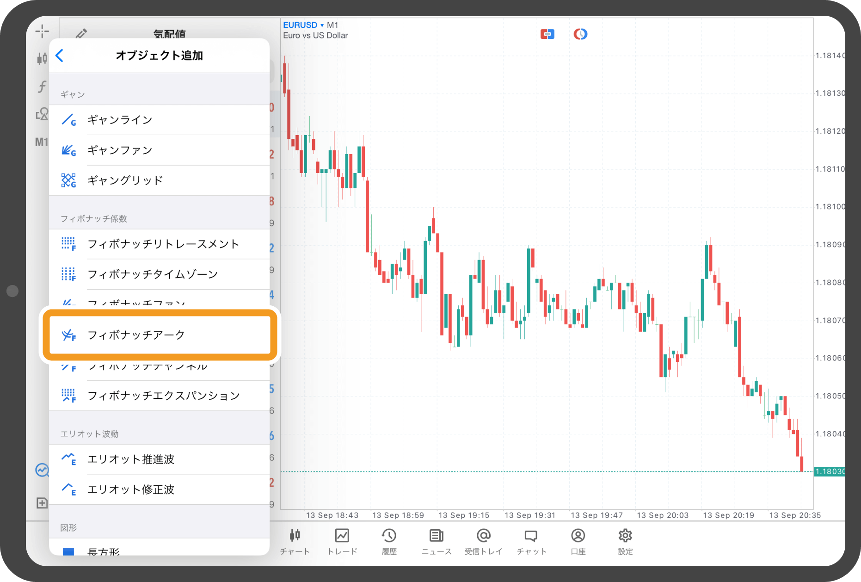Open the M1 timeframe selector
The width and height of the screenshot is (861, 582).
pos(42,142)
